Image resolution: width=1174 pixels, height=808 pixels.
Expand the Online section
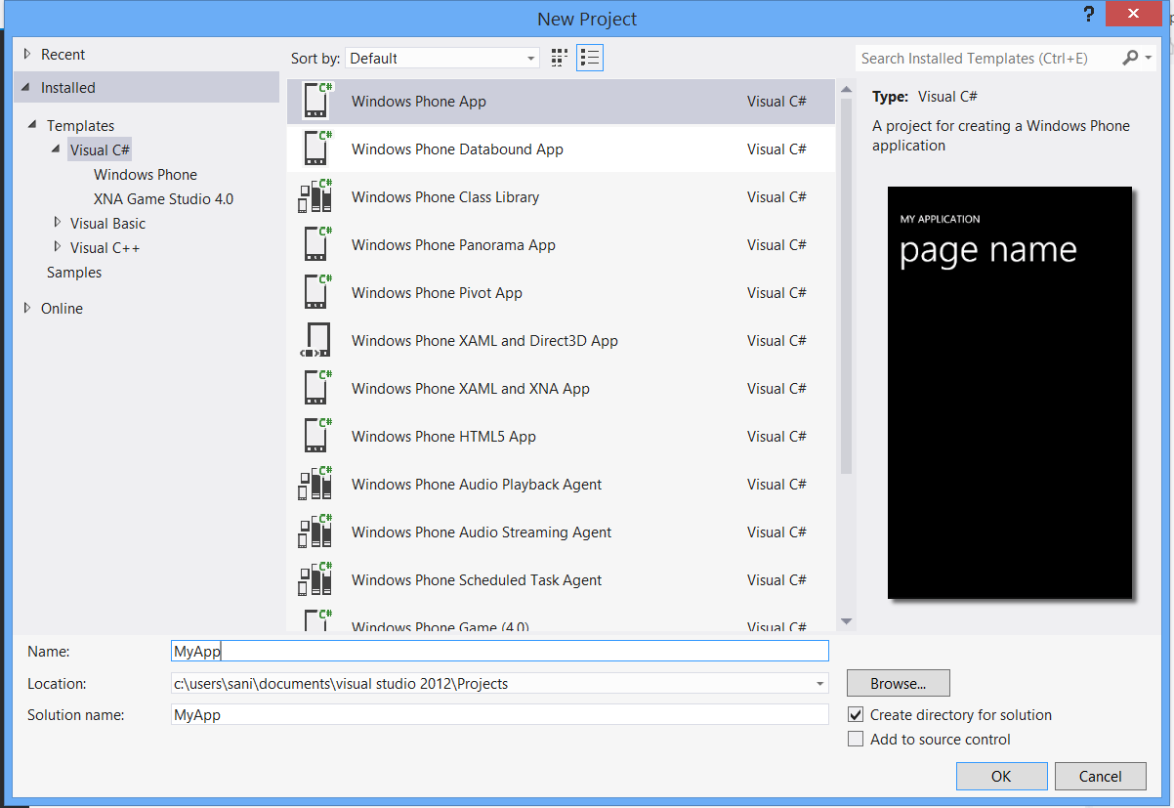point(27,308)
